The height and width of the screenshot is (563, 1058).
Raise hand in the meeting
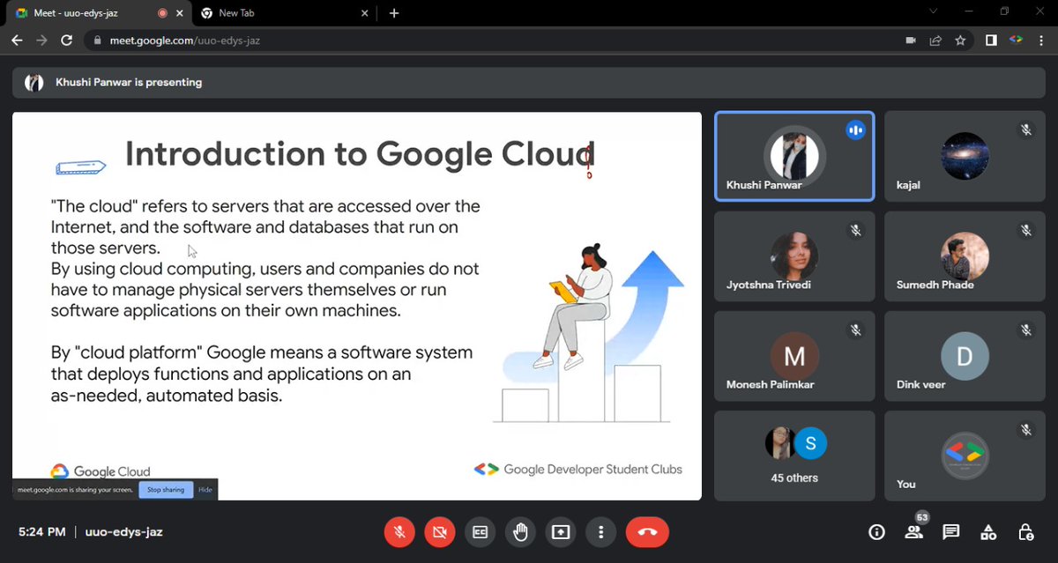tap(520, 532)
